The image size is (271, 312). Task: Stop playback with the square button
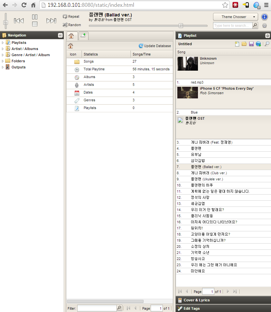coord(35,24)
